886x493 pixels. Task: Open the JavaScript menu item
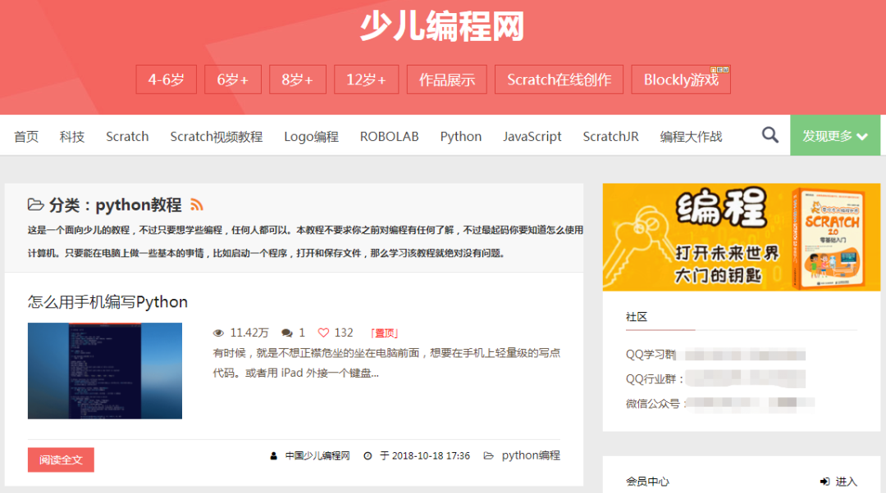tap(532, 137)
